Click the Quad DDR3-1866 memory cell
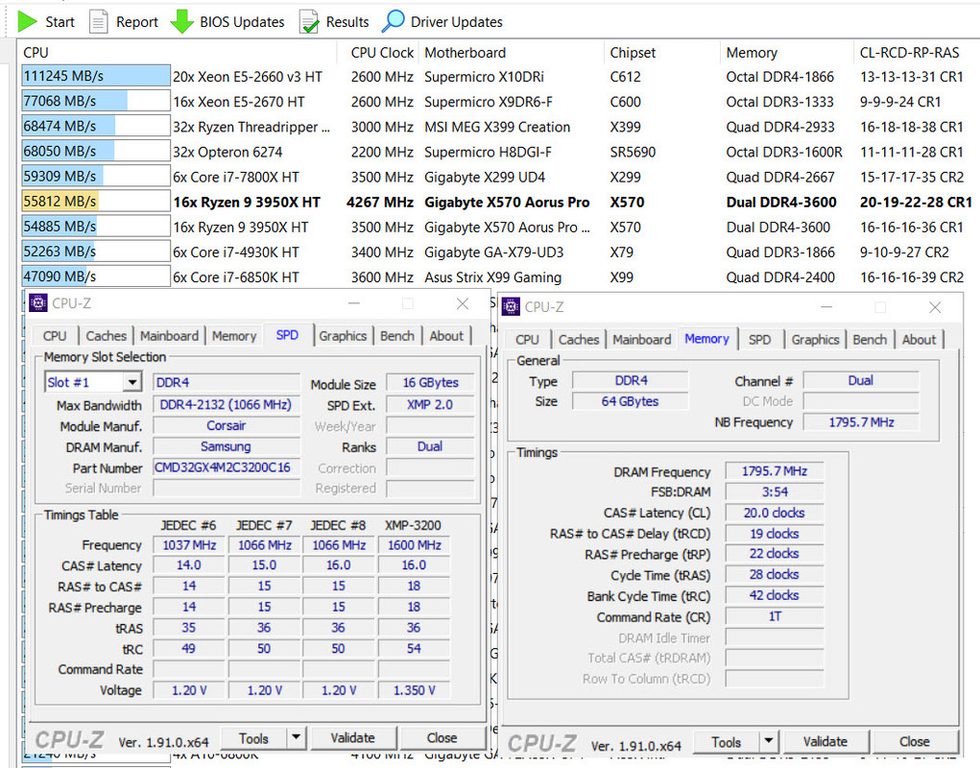 click(x=780, y=252)
